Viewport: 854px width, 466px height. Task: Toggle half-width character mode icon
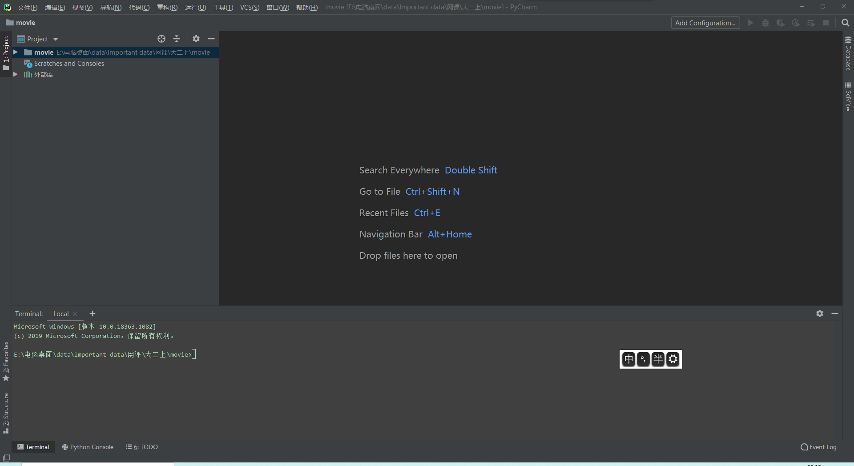click(658, 359)
